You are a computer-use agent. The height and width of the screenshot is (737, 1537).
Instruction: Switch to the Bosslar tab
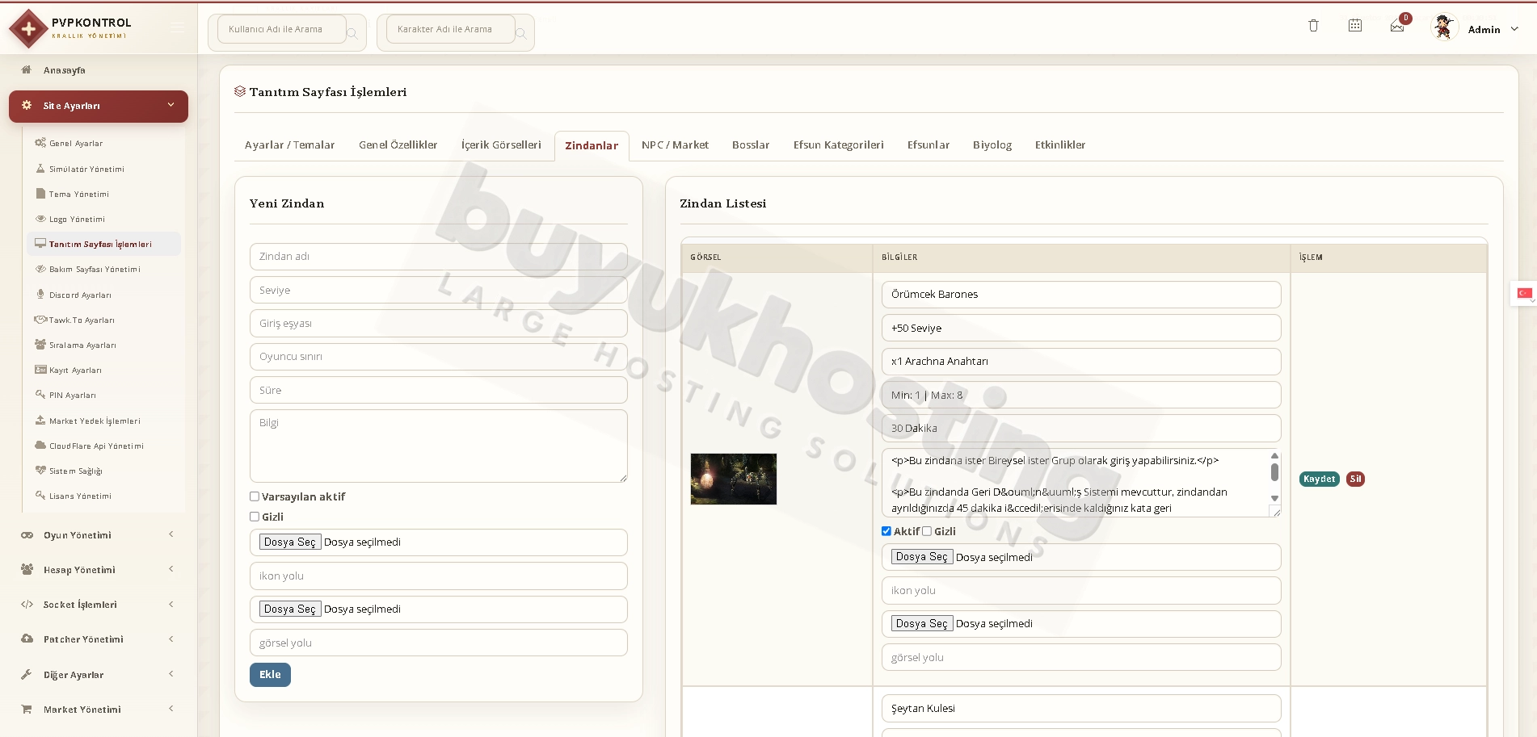751,145
